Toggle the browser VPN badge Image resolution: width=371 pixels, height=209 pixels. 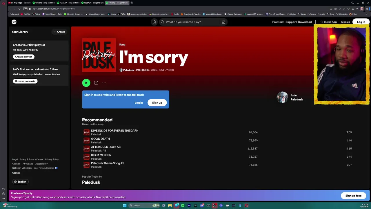[25, 9]
